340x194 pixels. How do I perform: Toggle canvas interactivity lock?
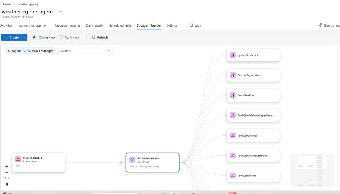pyautogui.click(x=7, y=184)
